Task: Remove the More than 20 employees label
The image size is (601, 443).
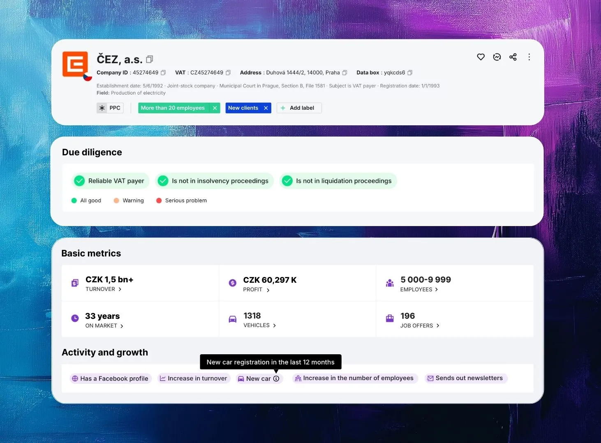Action: coord(215,108)
